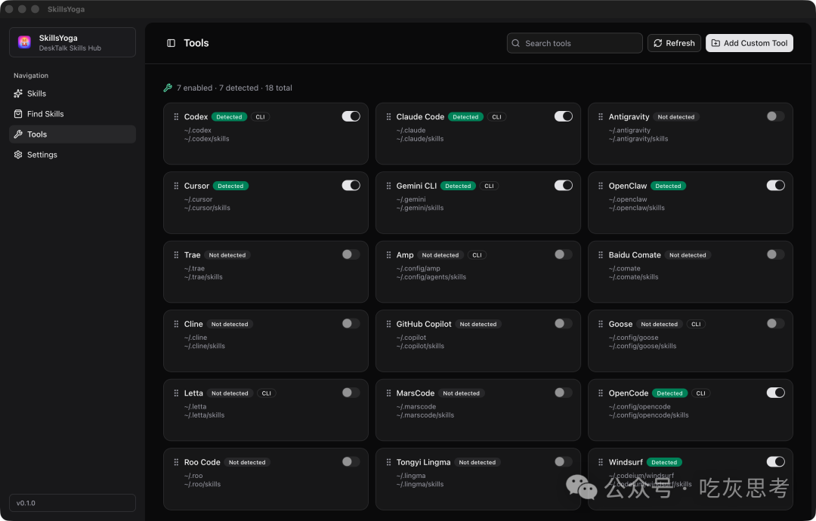The height and width of the screenshot is (521, 816).
Task: Click the v0.1.0 version box
Action: (73, 503)
